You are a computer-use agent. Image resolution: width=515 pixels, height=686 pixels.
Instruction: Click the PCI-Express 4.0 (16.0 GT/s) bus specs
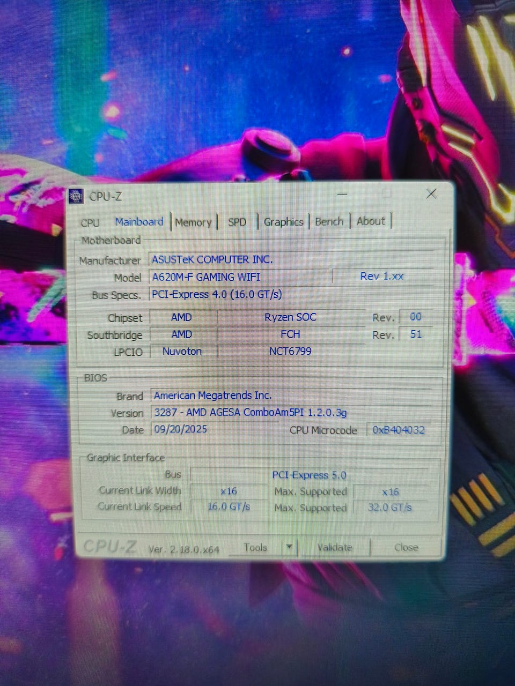(x=291, y=294)
